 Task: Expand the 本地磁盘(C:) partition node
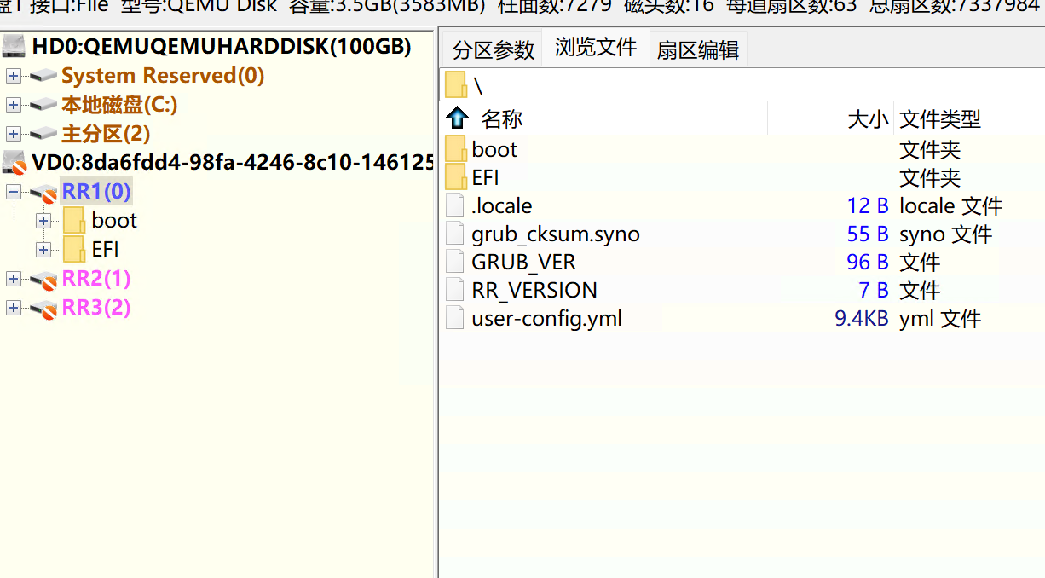13,105
